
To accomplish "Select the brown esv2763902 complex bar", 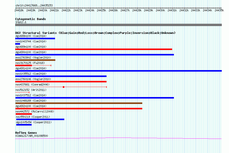I will [x=35, y=60].
